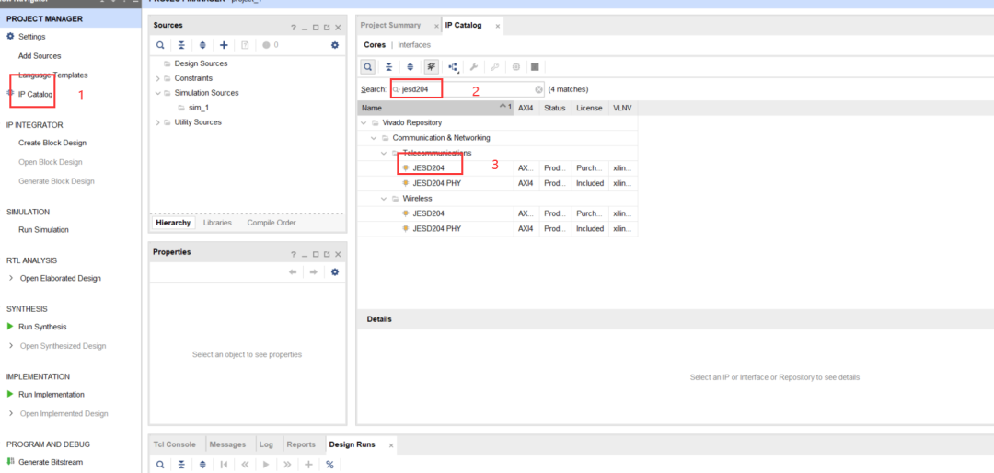
Task: Expand the Utility Sources folder
Action: tap(158, 122)
